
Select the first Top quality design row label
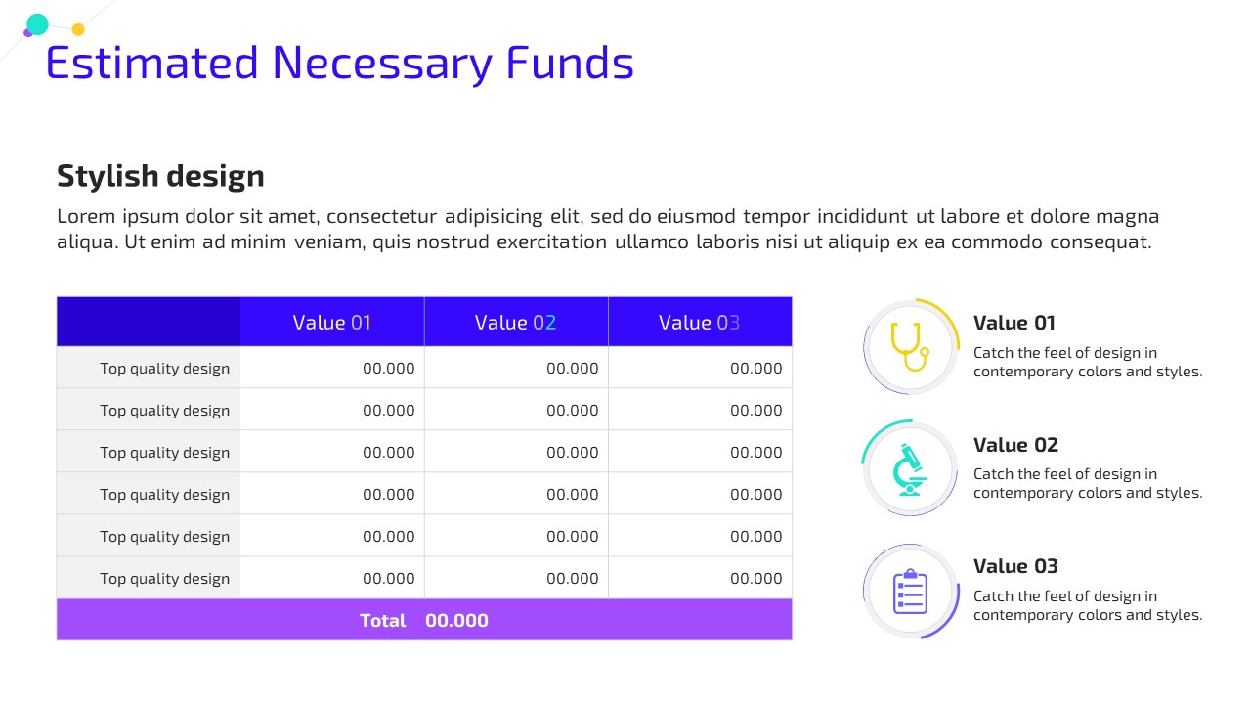coord(164,369)
